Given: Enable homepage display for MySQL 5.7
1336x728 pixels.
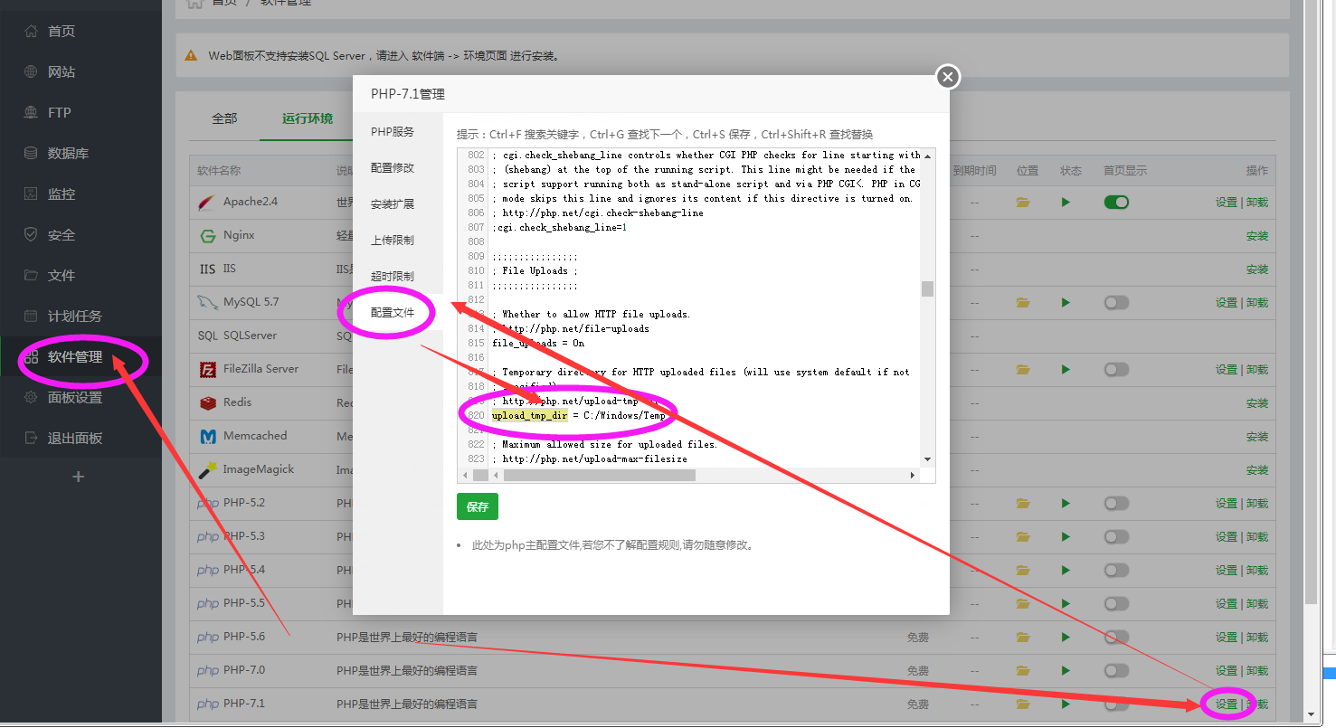Looking at the screenshot, I should 1116,302.
